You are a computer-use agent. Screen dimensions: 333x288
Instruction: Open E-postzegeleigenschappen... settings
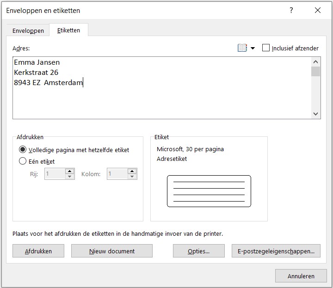coord(276,251)
